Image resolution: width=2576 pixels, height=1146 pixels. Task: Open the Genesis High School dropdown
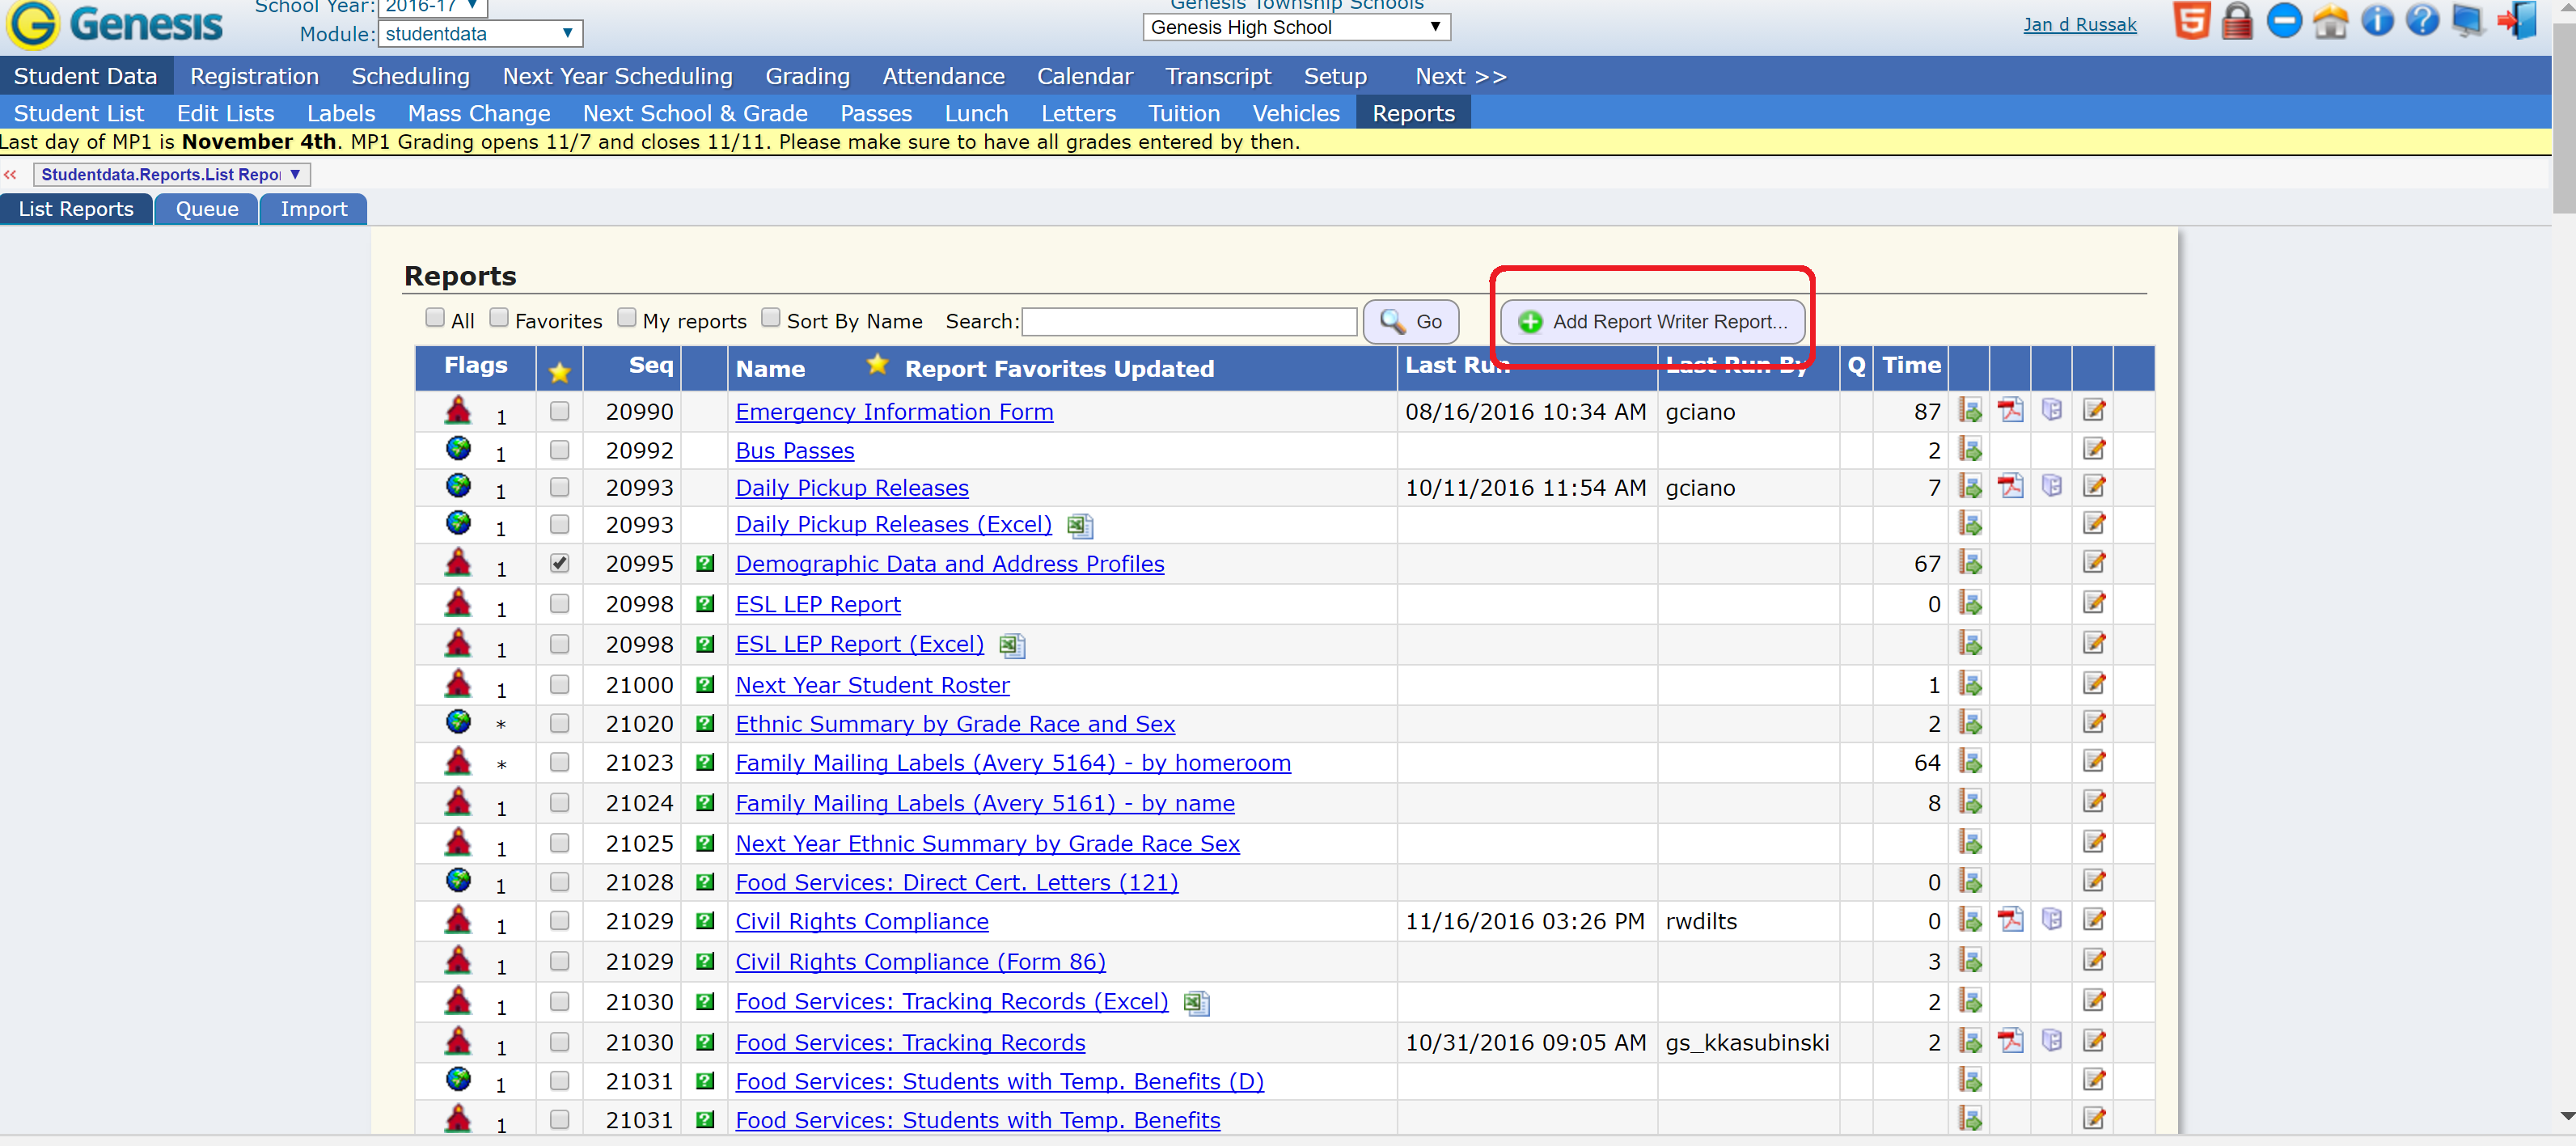coord(1295,27)
